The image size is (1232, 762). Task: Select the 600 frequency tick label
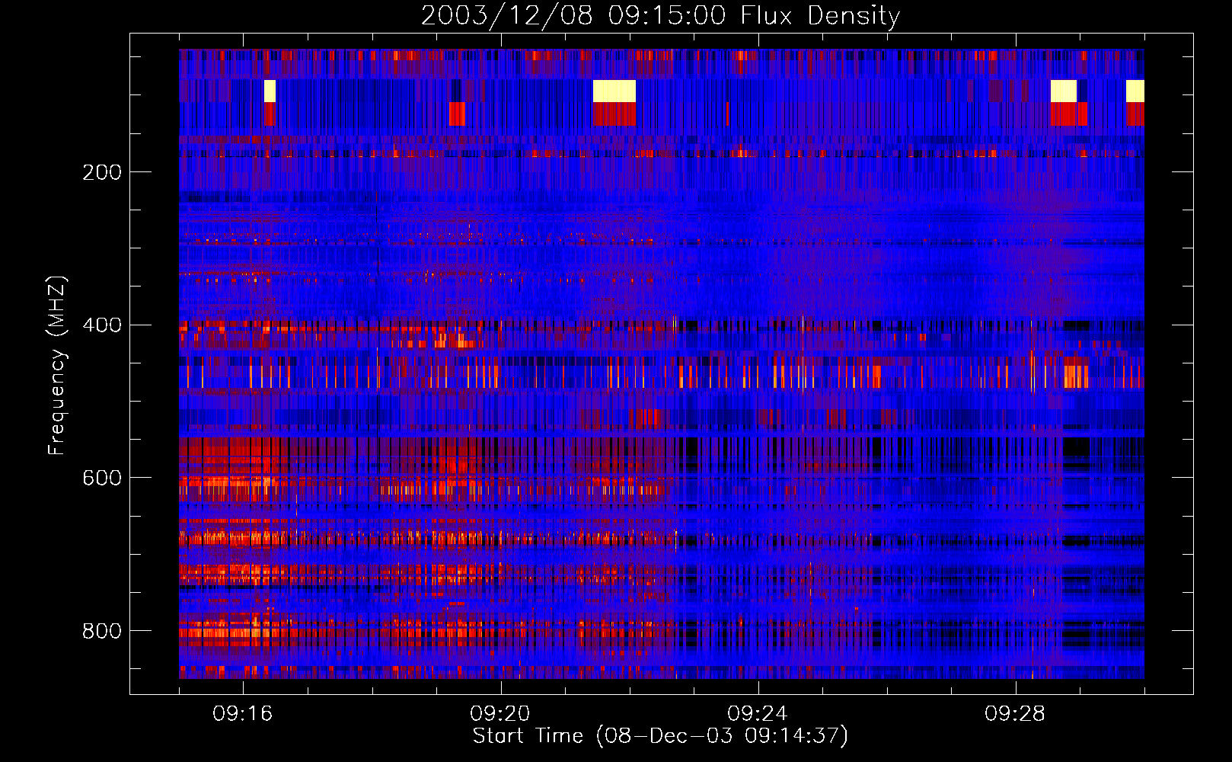(102, 478)
